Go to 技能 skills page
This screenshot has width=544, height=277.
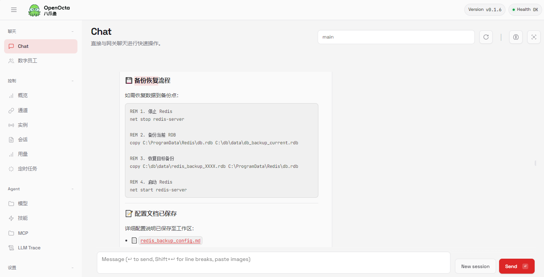41,218
